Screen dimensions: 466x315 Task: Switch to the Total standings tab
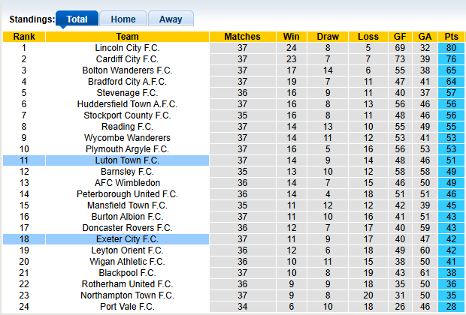[77, 19]
